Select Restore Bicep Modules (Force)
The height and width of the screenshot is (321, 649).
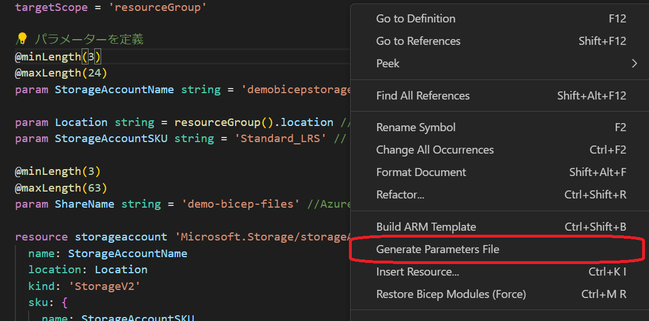[496, 294]
